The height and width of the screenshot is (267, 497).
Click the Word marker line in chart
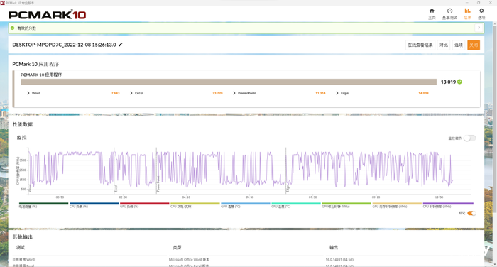tap(28, 170)
